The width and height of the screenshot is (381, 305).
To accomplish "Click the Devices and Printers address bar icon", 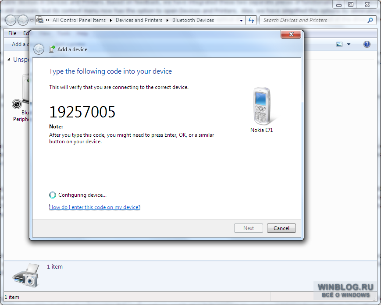I will pyautogui.click(x=40, y=20).
